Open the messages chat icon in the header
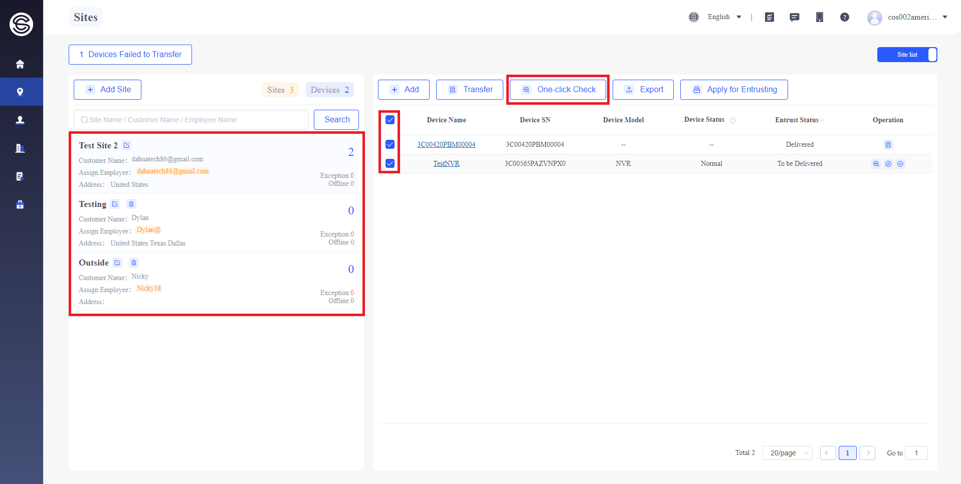 (x=795, y=17)
